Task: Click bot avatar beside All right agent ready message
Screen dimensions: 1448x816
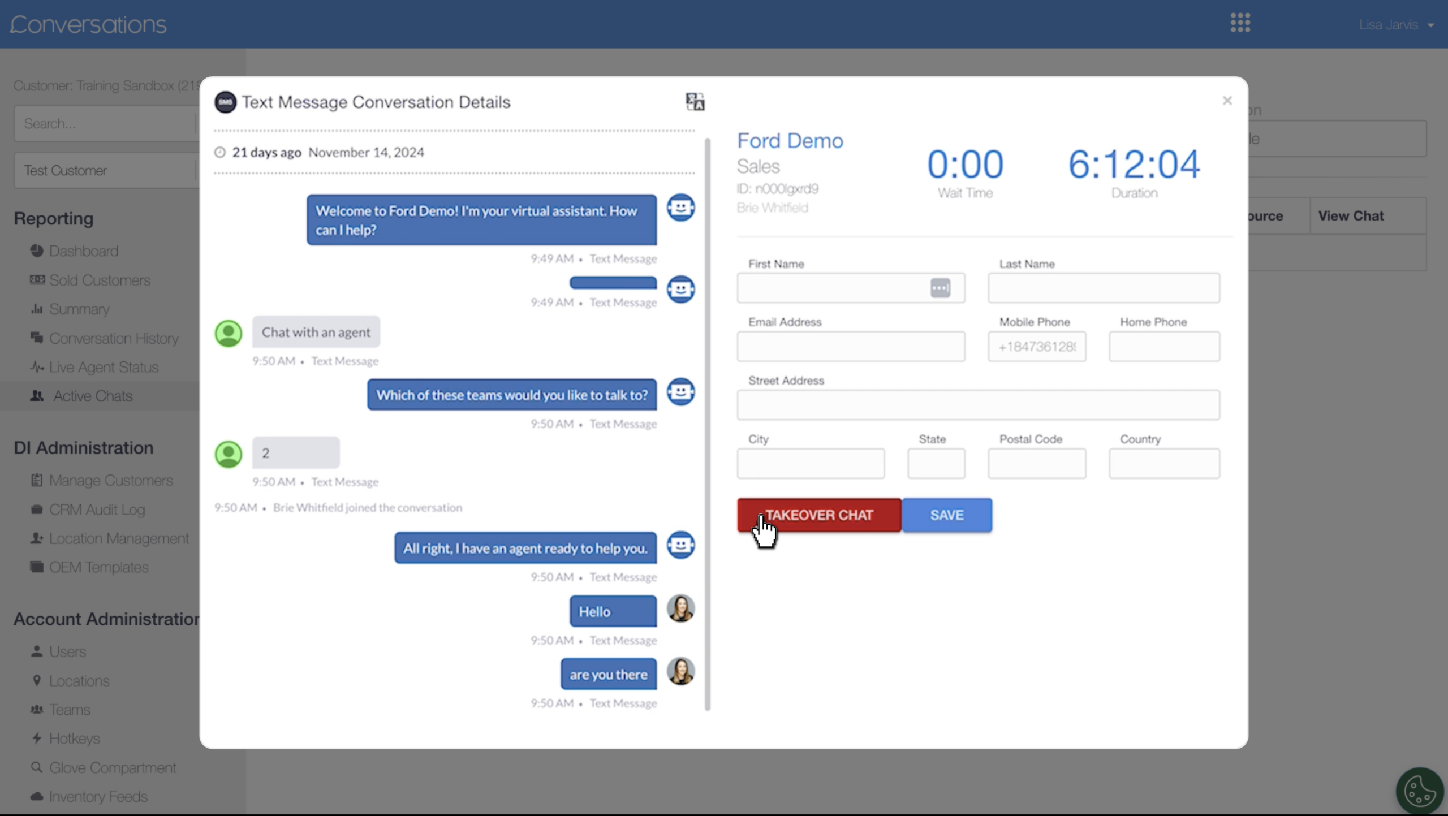Action: coord(680,545)
